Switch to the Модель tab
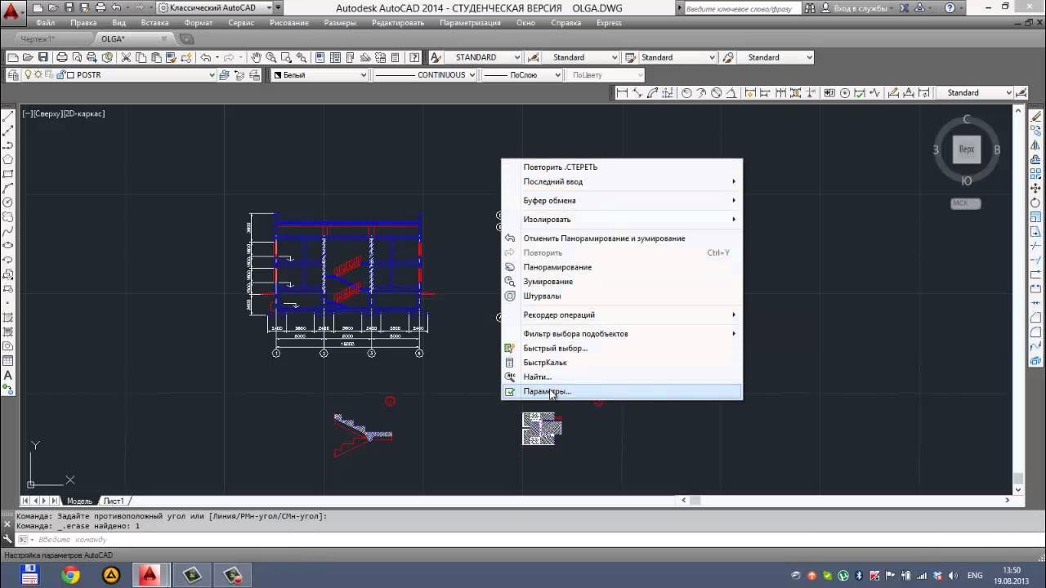This screenshot has width=1046, height=588. point(79,501)
